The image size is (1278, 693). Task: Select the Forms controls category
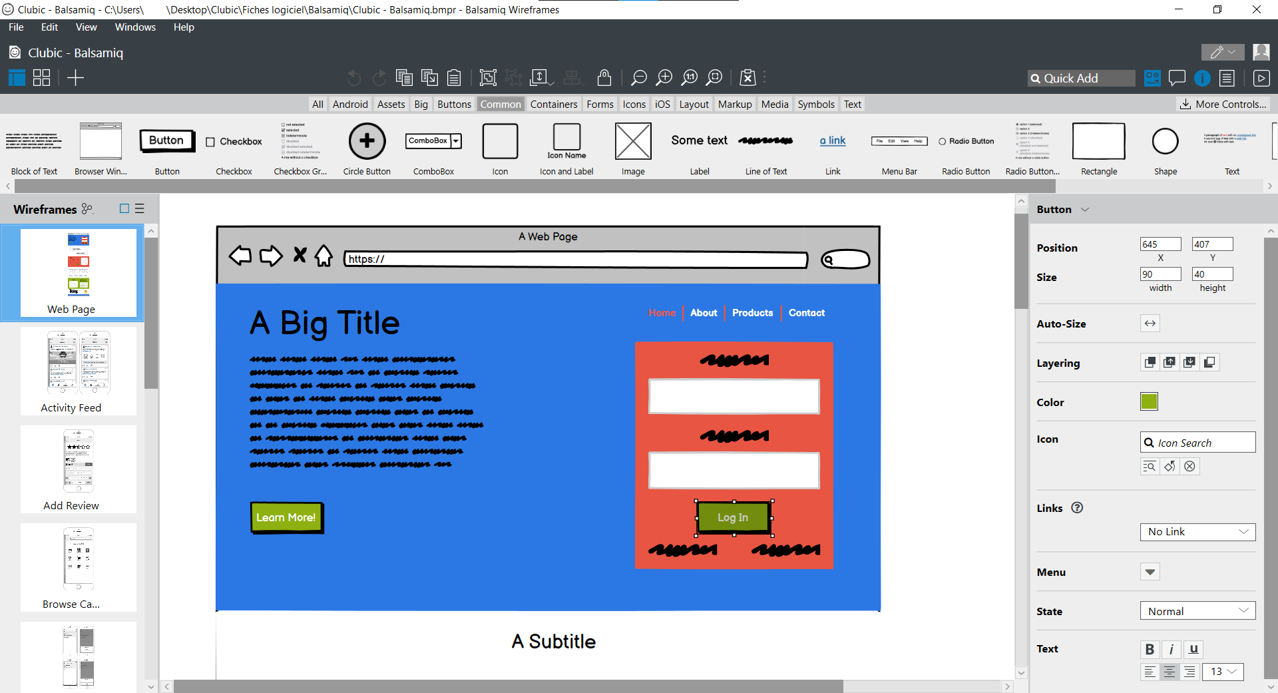[x=600, y=104]
